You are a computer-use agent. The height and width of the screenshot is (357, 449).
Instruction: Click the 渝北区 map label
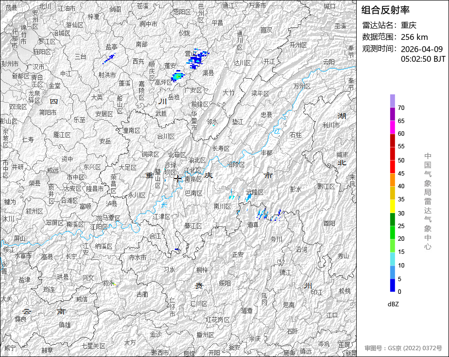click(197, 160)
